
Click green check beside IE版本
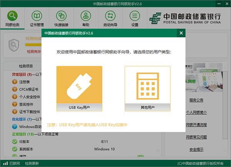click(15, 142)
